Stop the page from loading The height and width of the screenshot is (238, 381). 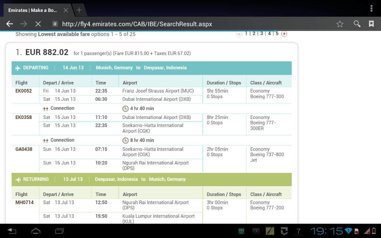[38, 24]
